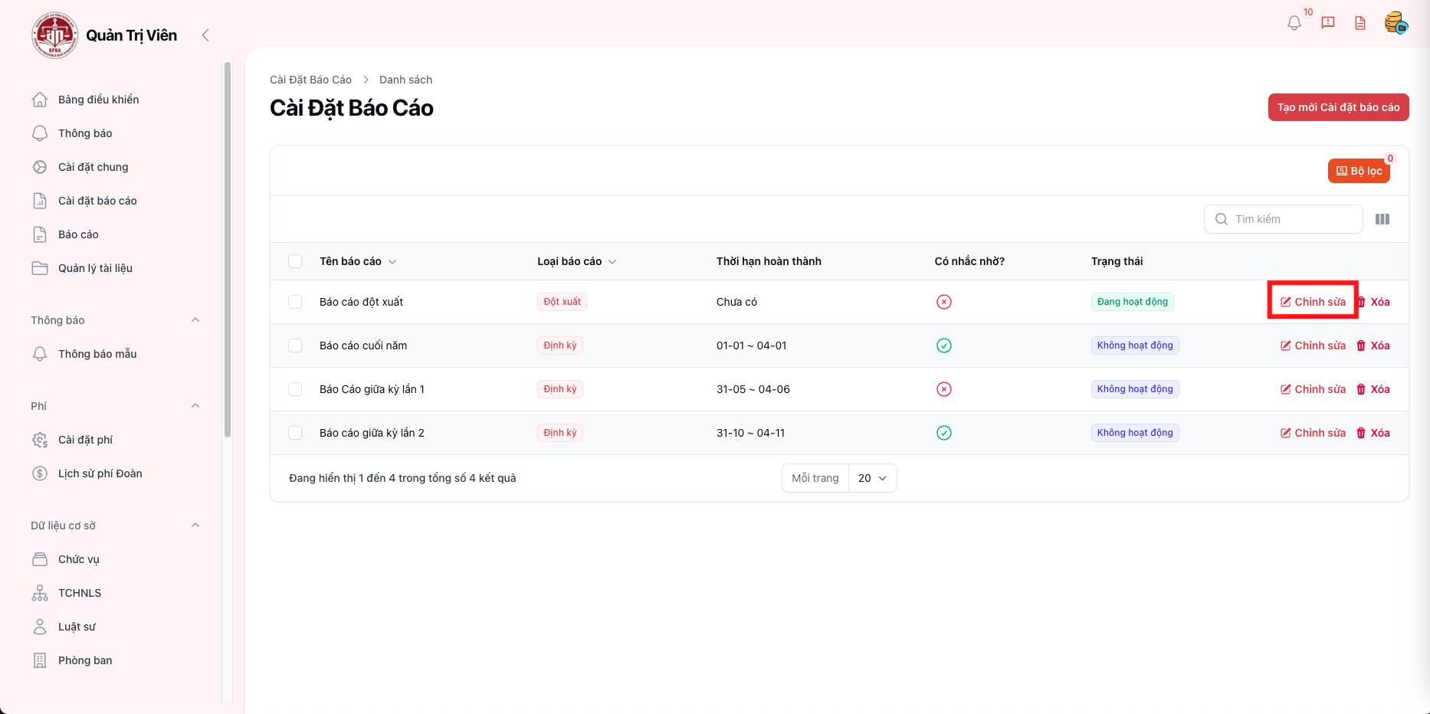Collapse the sidebar using the arrow icon
The height and width of the screenshot is (714, 1430).
click(x=205, y=35)
